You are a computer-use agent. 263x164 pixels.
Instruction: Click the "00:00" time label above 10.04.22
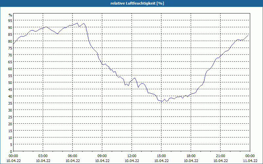(x=13, y=156)
